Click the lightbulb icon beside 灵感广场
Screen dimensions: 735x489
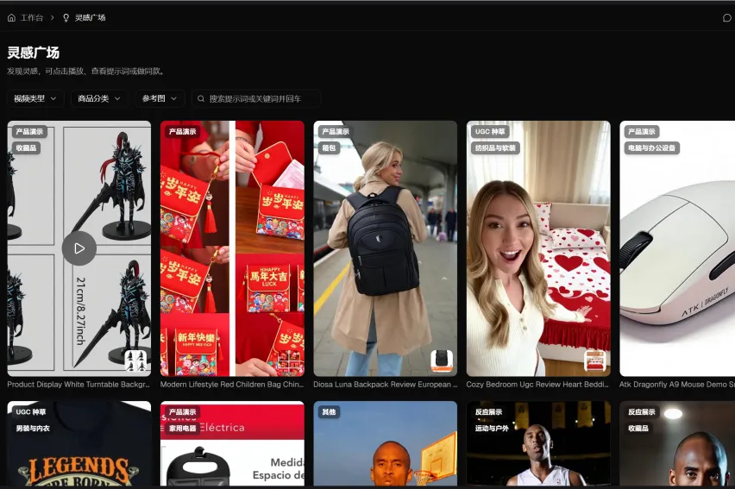(x=66, y=17)
